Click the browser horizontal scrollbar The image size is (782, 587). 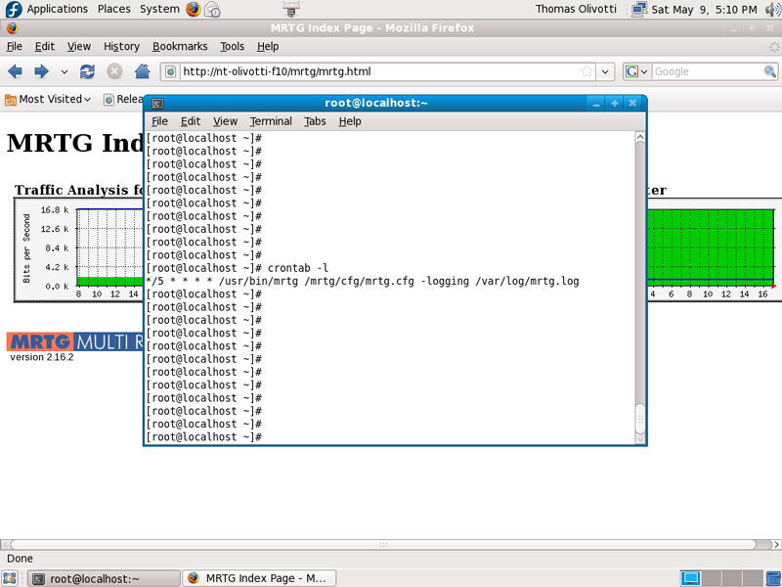point(383,545)
